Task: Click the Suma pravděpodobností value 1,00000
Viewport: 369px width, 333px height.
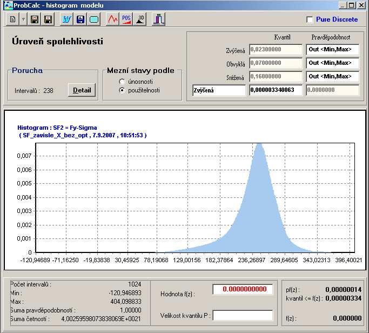Action: [x=131, y=310]
